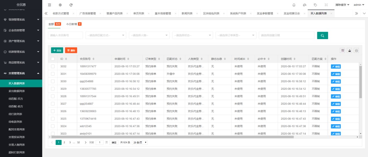Switch to the 新闻列表 tab
Screen dimensions: 368x157
coord(187,14)
